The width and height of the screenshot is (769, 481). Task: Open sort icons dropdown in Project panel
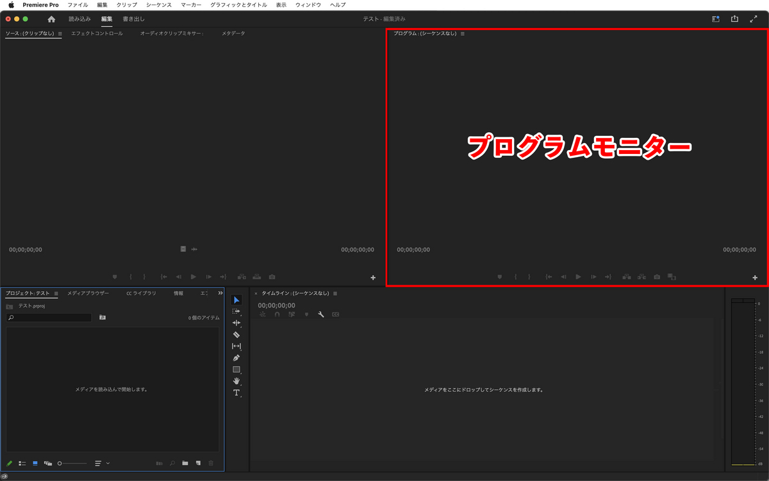pyautogui.click(x=103, y=463)
